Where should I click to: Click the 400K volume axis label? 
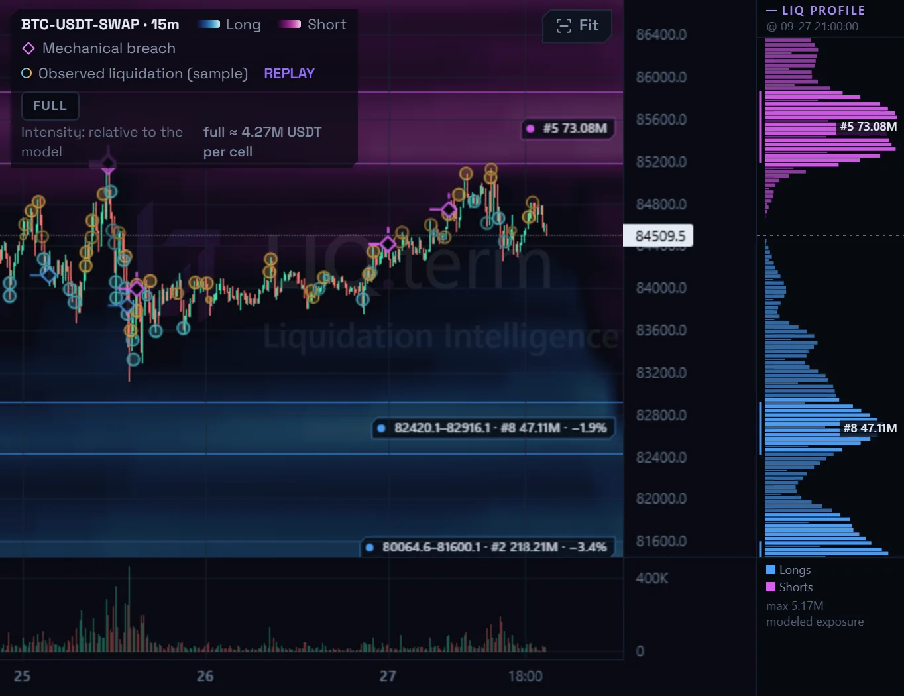click(652, 579)
